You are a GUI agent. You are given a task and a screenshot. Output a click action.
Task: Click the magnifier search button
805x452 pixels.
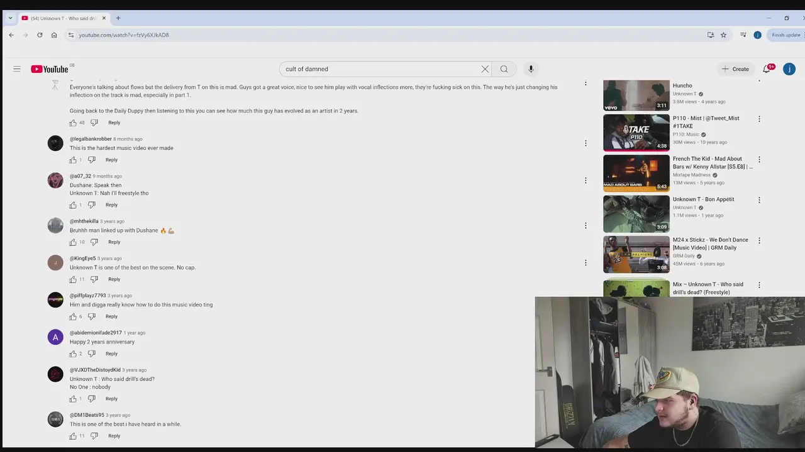504,69
